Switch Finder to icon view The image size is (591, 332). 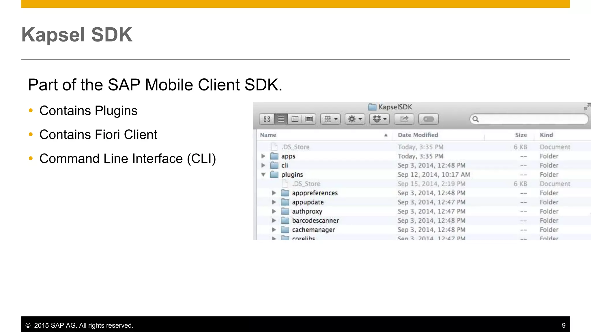(267, 119)
